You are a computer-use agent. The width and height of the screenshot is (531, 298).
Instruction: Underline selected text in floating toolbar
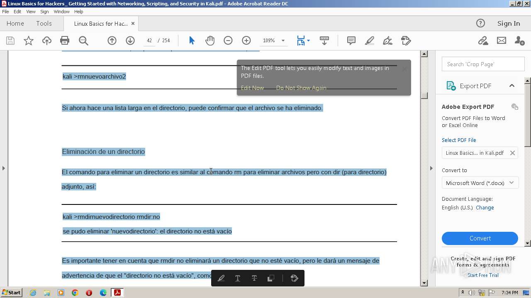click(x=238, y=278)
